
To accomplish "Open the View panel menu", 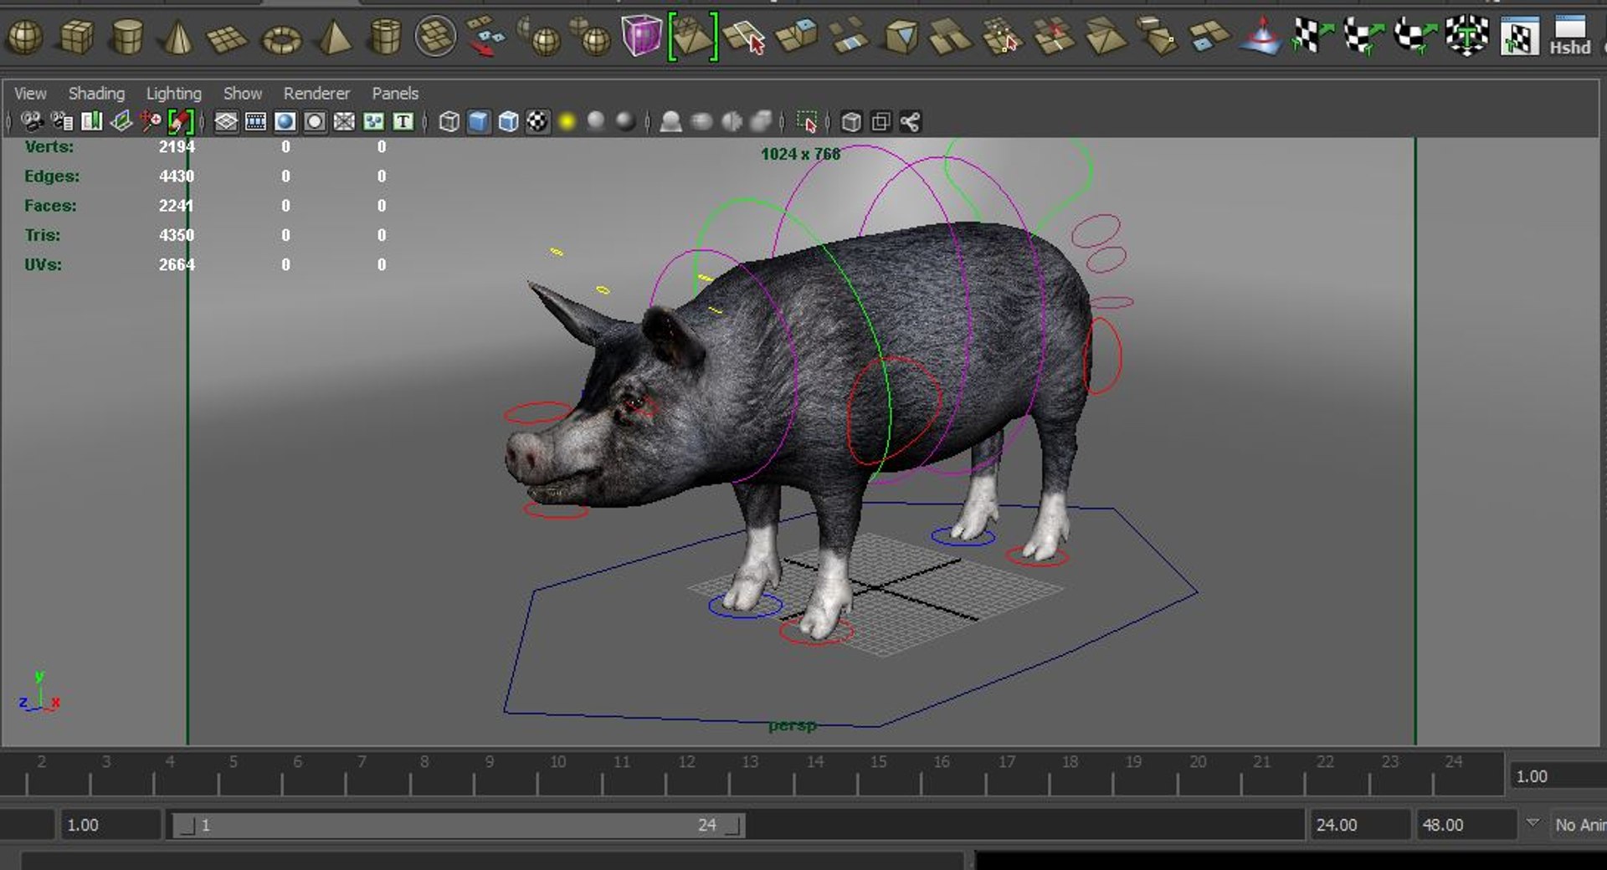I will pyautogui.click(x=30, y=94).
